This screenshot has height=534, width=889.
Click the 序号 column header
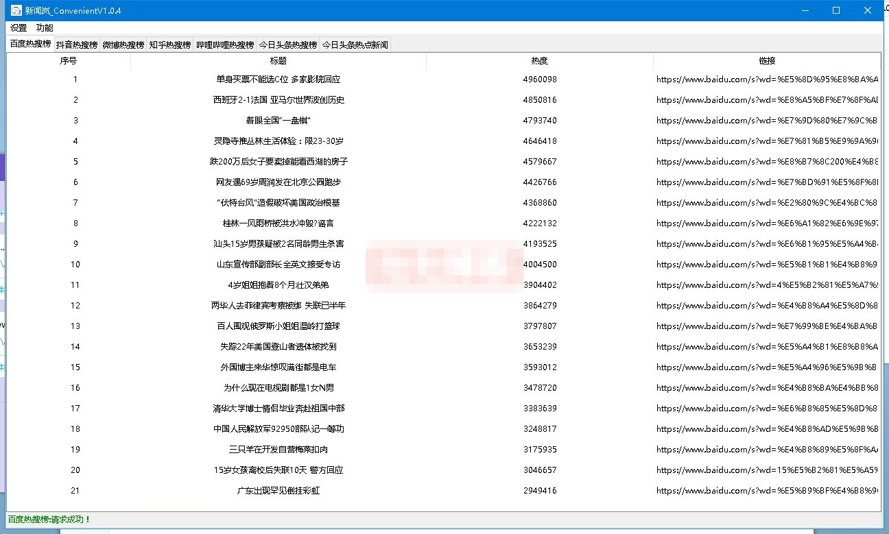coord(69,61)
